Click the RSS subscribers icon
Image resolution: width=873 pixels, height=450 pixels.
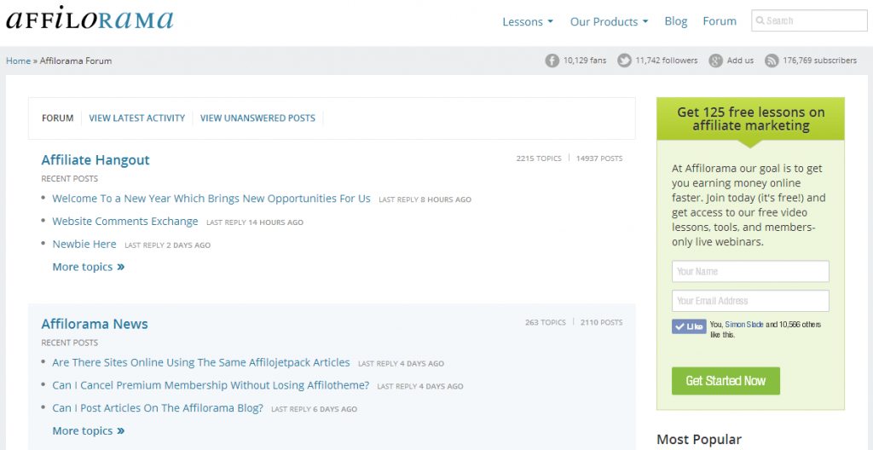click(x=771, y=61)
